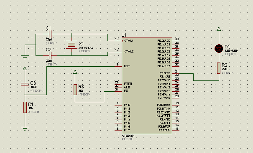Click the R1 reference label
Viewport: 253px width, 153px height.
[x=31, y=104]
